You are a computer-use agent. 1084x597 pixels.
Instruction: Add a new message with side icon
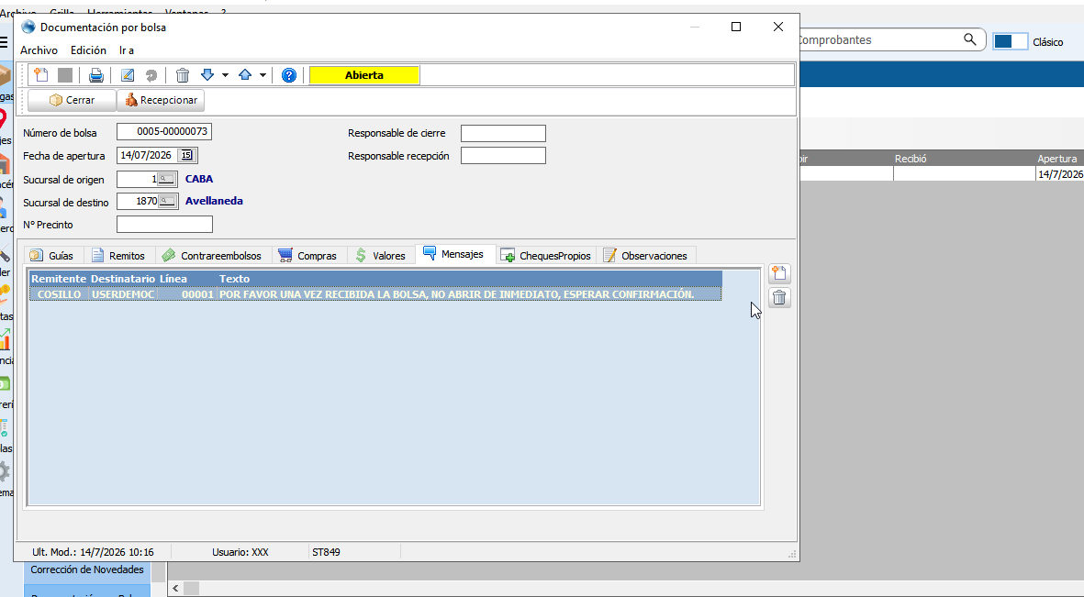[x=779, y=273]
